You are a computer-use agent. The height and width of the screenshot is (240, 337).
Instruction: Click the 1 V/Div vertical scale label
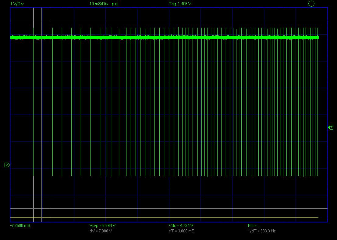[x=17, y=4]
